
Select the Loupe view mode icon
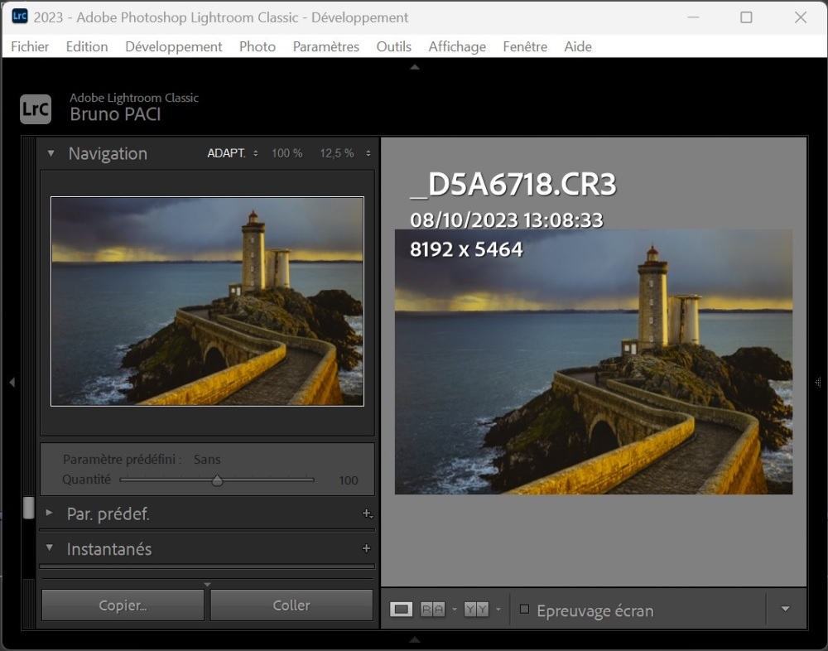point(401,610)
